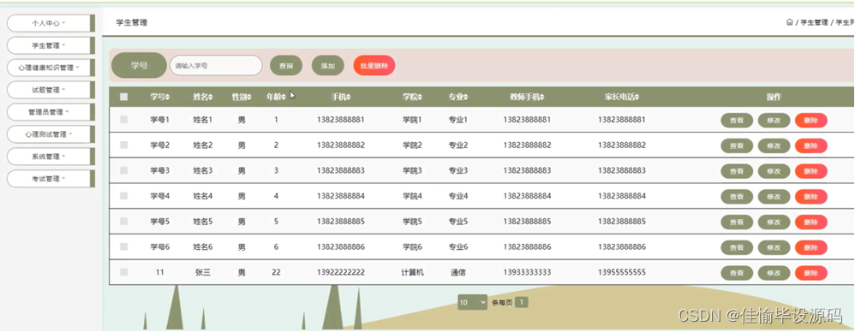This screenshot has width=855, height=332.
Task: Sort by 学院 column arrows
Action: coord(420,98)
